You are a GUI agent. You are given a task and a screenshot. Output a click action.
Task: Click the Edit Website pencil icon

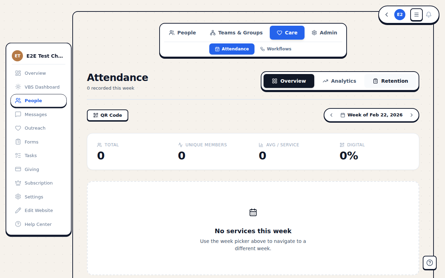(x=18, y=210)
